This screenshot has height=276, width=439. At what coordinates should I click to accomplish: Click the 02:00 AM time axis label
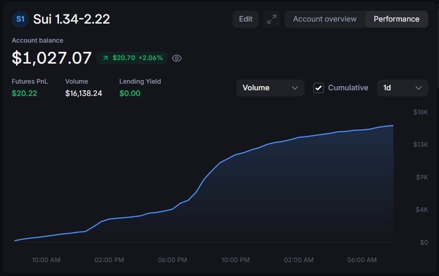tap(299, 260)
